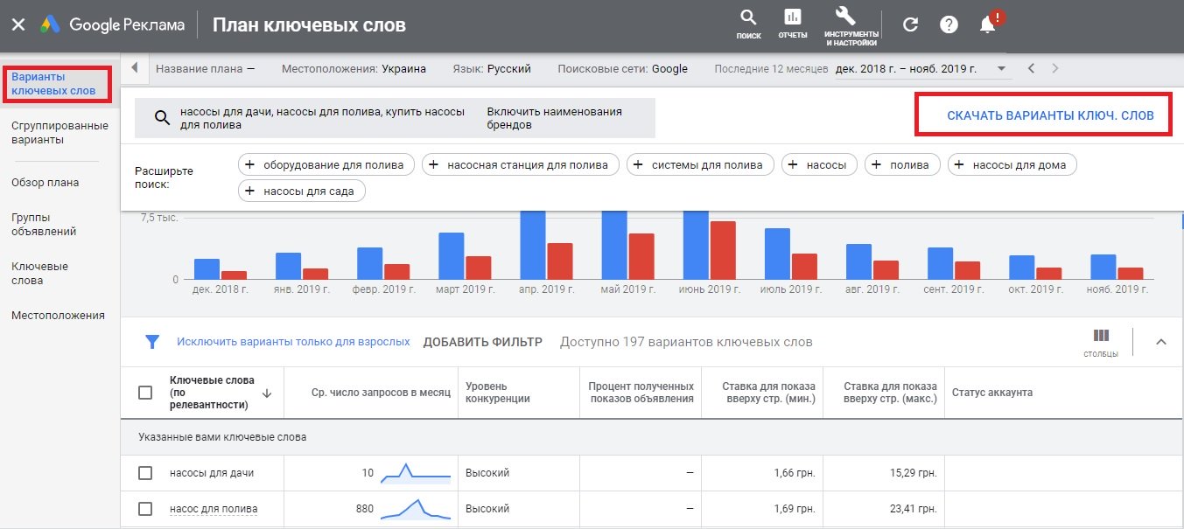Open the help question mark icon
Screen dimensions: 1184x529
(949, 24)
